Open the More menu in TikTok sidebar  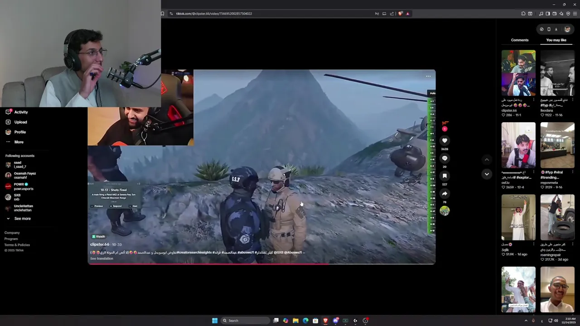coord(14,142)
